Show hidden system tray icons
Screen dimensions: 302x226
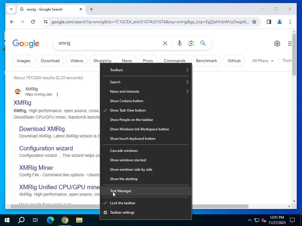click(250, 220)
